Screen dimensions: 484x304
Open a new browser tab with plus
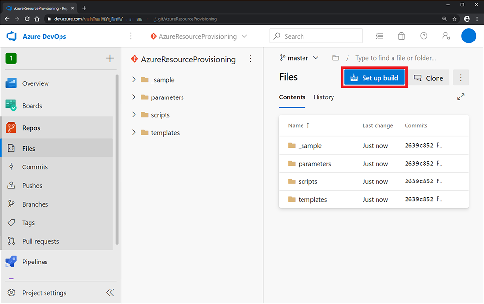[84, 8]
